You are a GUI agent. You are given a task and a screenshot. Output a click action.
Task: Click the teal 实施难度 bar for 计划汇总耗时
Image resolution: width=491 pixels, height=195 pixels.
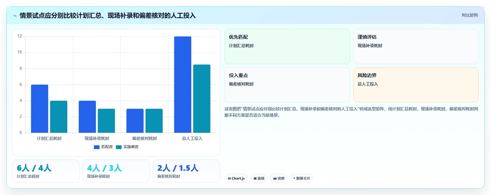click(x=59, y=117)
